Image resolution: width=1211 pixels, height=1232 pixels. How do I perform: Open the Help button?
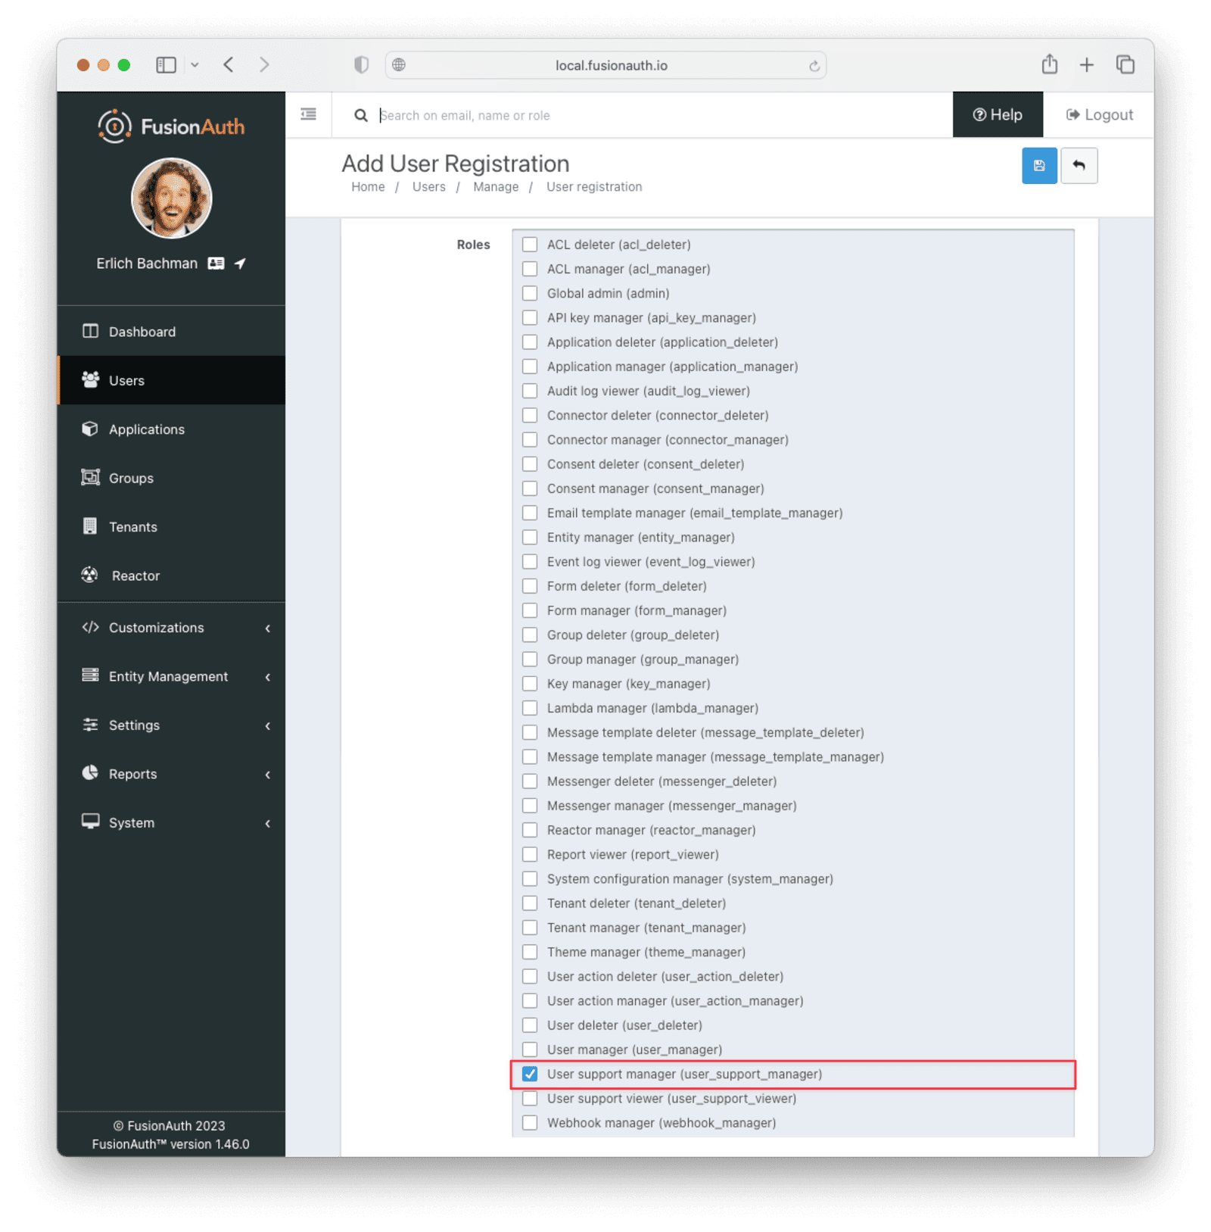pyautogui.click(x=997, y=115)
